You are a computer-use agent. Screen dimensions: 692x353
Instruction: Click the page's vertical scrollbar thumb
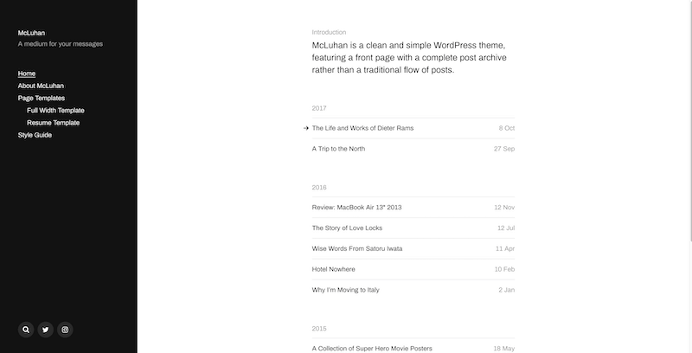click(689, 120)
